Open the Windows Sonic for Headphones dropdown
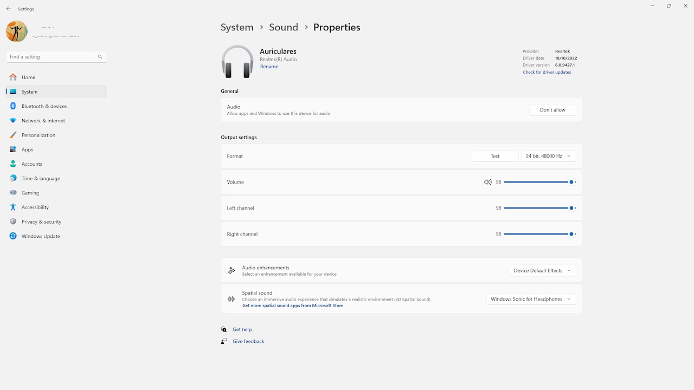Screen dimensions: 694x390 coord(531,299)
